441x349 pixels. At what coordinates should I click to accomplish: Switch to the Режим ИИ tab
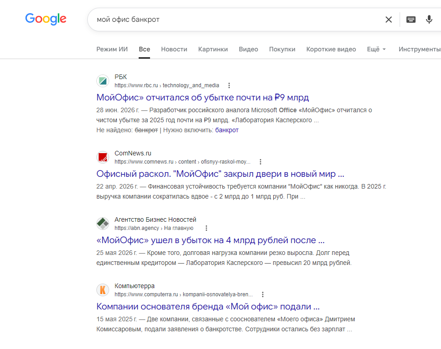[x=112, y=49]
